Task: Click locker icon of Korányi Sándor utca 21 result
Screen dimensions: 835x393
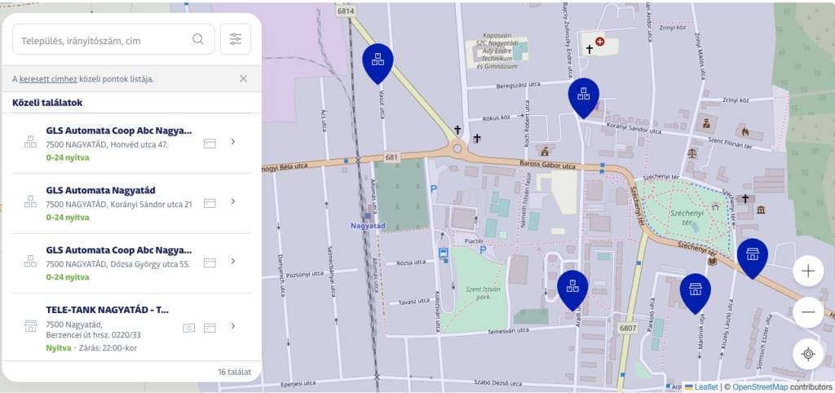Action: pos(30,201)
